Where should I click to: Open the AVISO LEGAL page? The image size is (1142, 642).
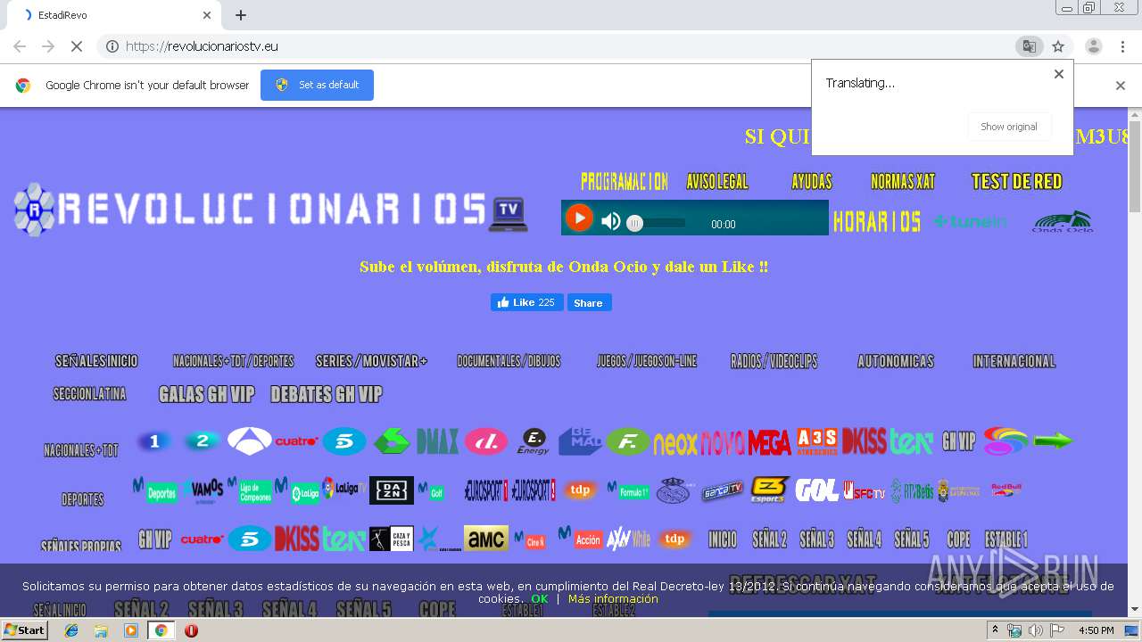click(717, 182)
